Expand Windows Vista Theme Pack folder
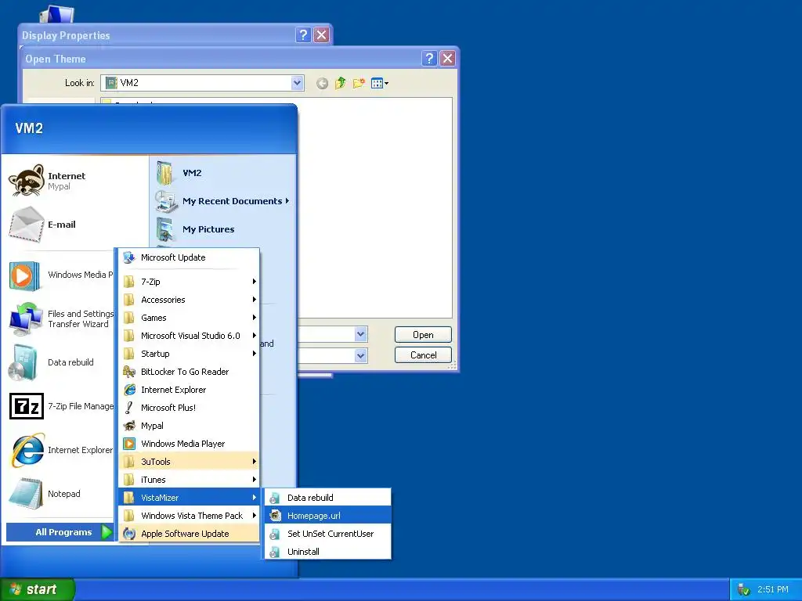This screenshot has width=802, height=601. (x=189, y=516)
